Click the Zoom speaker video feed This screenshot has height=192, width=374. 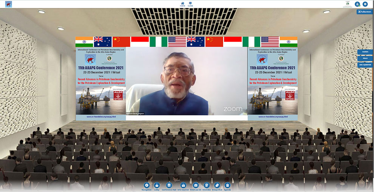186,81
